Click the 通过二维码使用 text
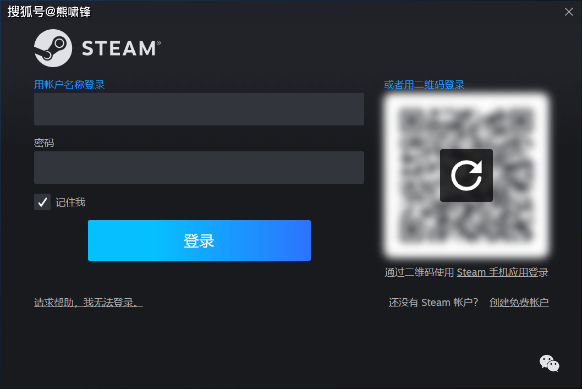 [419, 272]
